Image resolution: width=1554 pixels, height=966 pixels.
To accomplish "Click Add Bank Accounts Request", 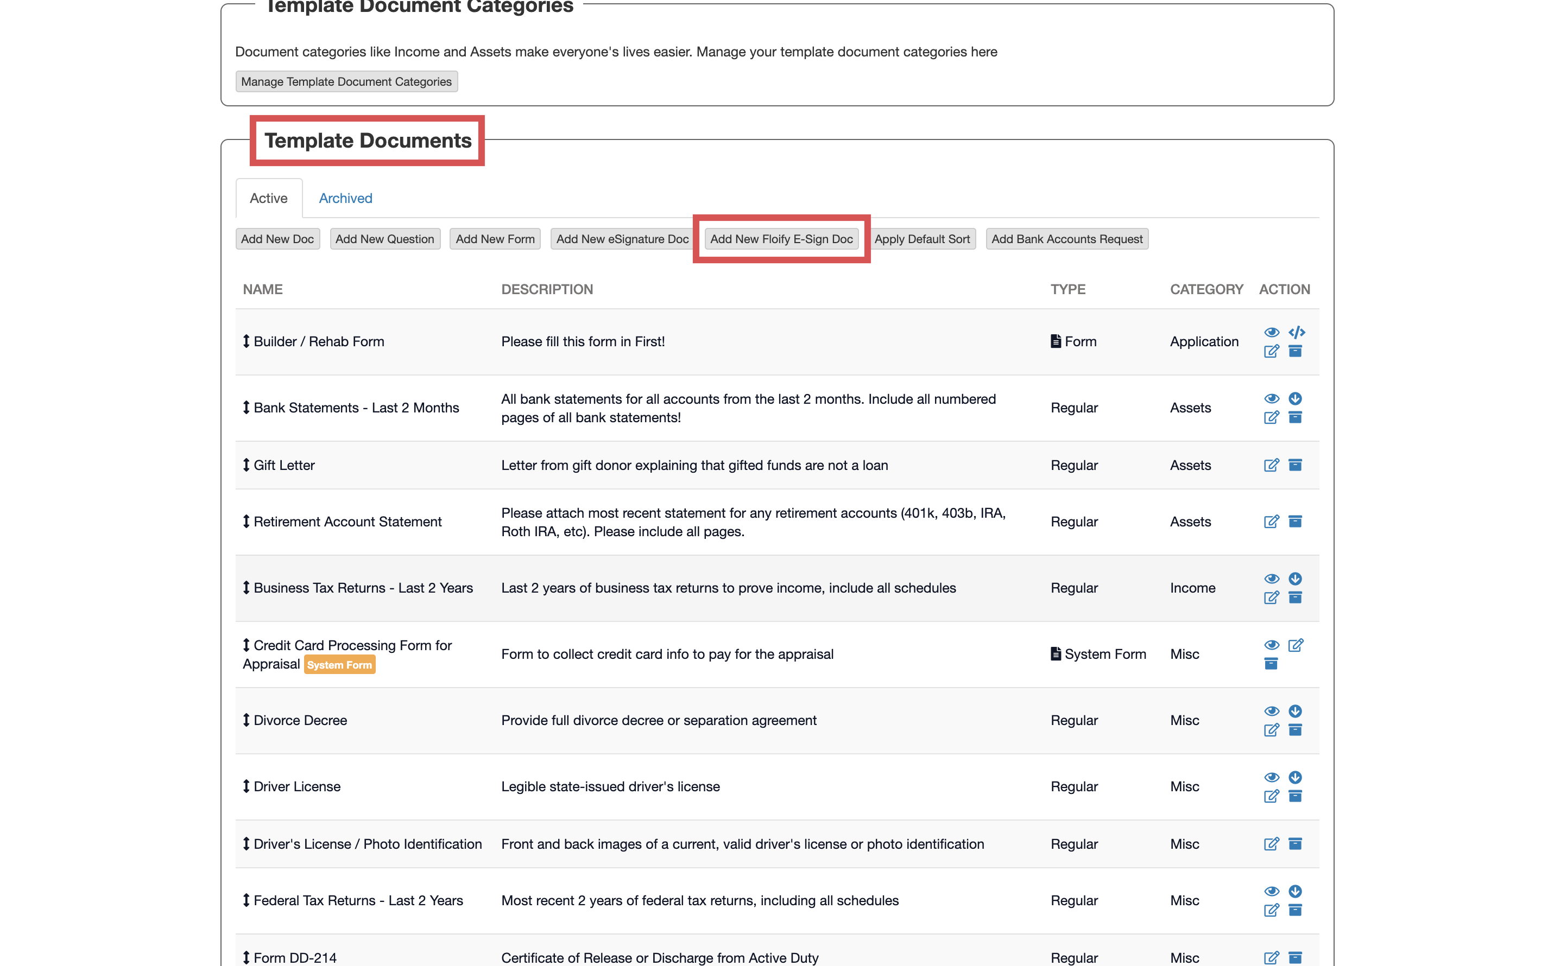I will 1066,239.
